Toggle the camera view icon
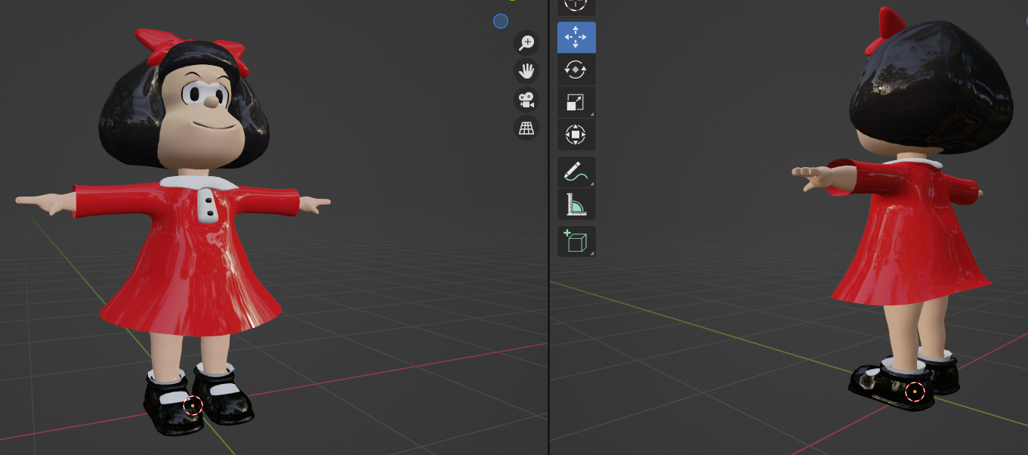The image size is (1028, 455). point(526,99)
